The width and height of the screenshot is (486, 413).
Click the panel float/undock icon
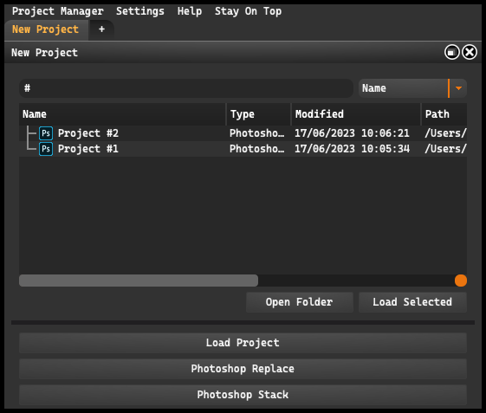[452, 52]
